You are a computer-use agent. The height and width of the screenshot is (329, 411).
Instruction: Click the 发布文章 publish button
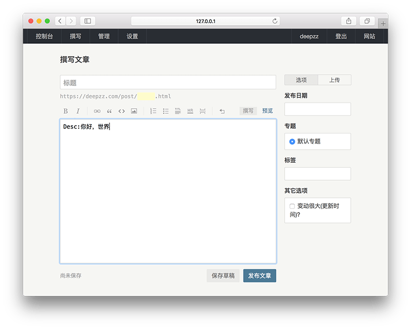coord(259,275)
